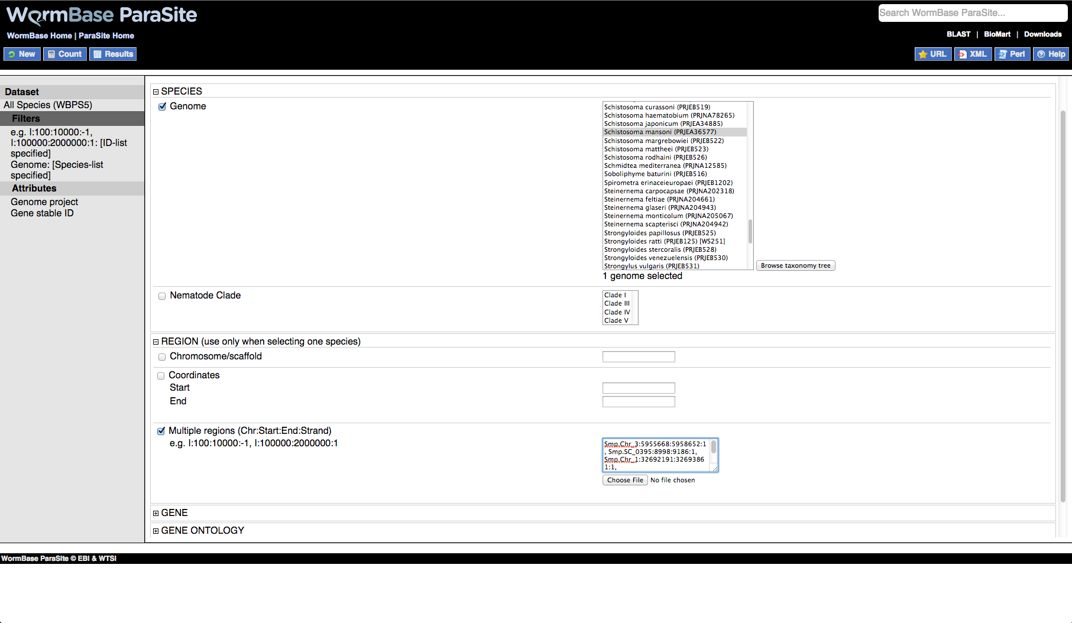Click the Search WormBase ParaSite field
Viewport: 1072px width, 623px height.
(x=971, y=13)
